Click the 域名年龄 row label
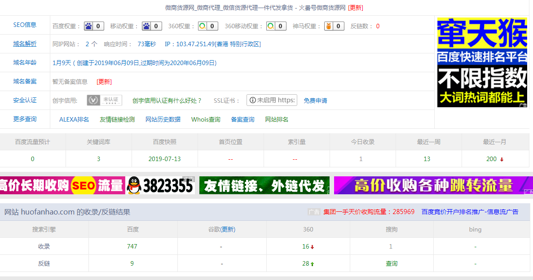The height and width of the screenshot is (280, 533). tap(25, 62)
